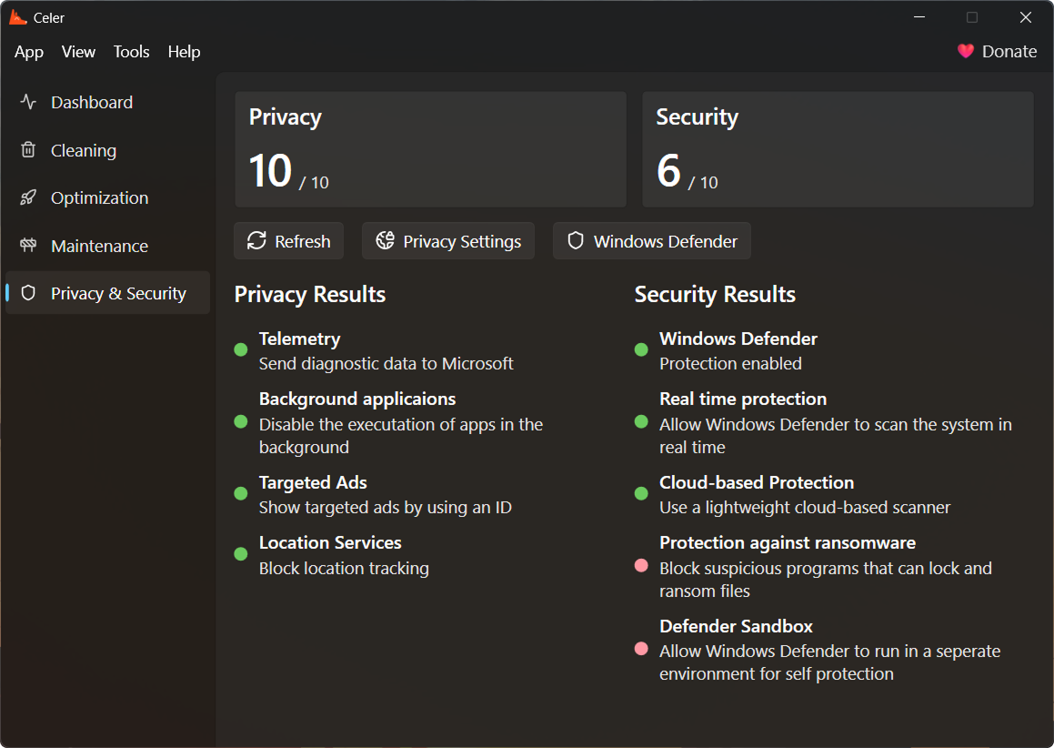Click the Maintenance tools icon
This screenshot has height=748, width=1054.
(x=28, y=246)
